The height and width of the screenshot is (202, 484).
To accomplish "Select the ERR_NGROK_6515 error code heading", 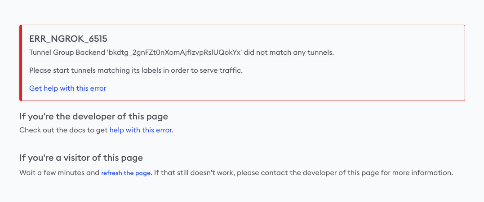I will click(x=68, y=39).
